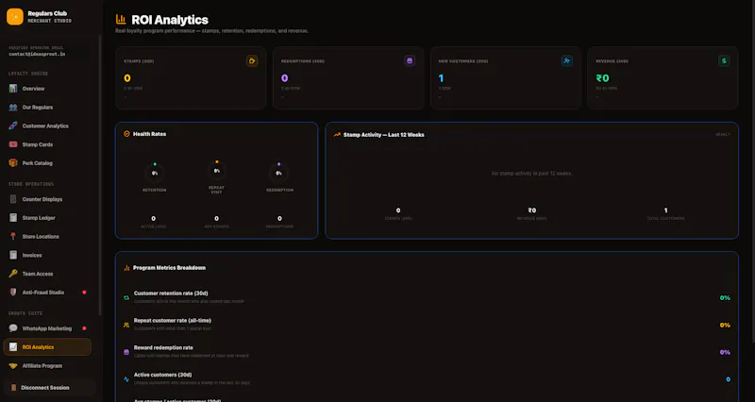Screen dimensions: 755x402
Task: Click the Customer retention rate row icon
Action: tap(126, 298)
